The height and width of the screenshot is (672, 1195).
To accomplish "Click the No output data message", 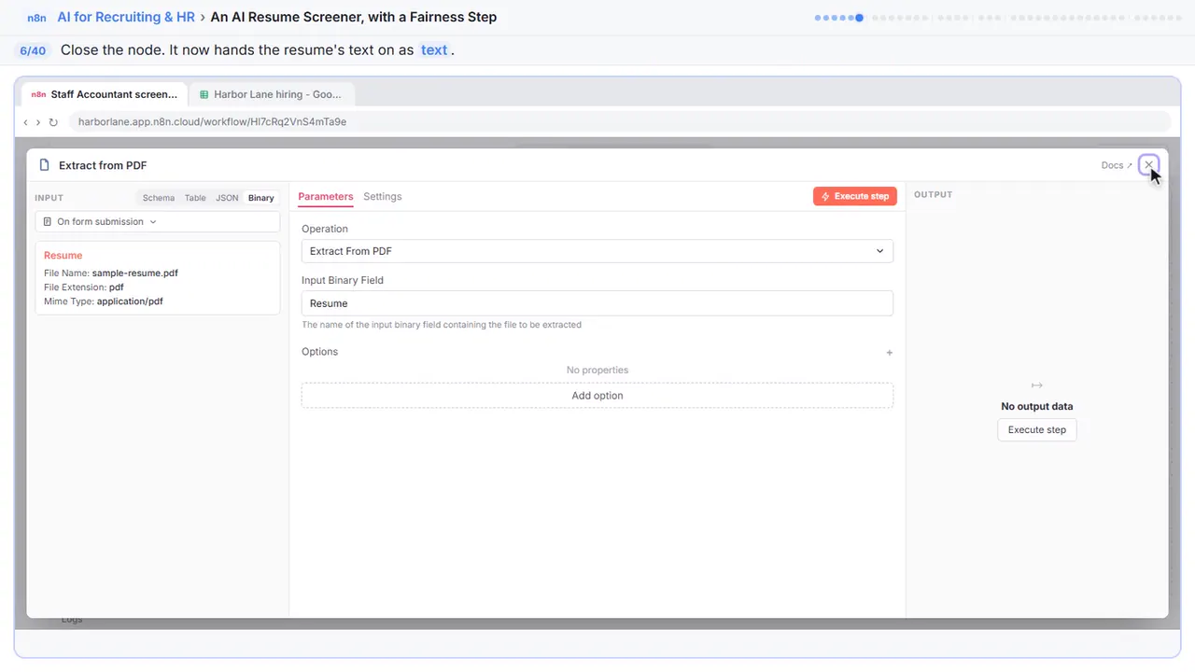I will click(x=1037, y=407).
